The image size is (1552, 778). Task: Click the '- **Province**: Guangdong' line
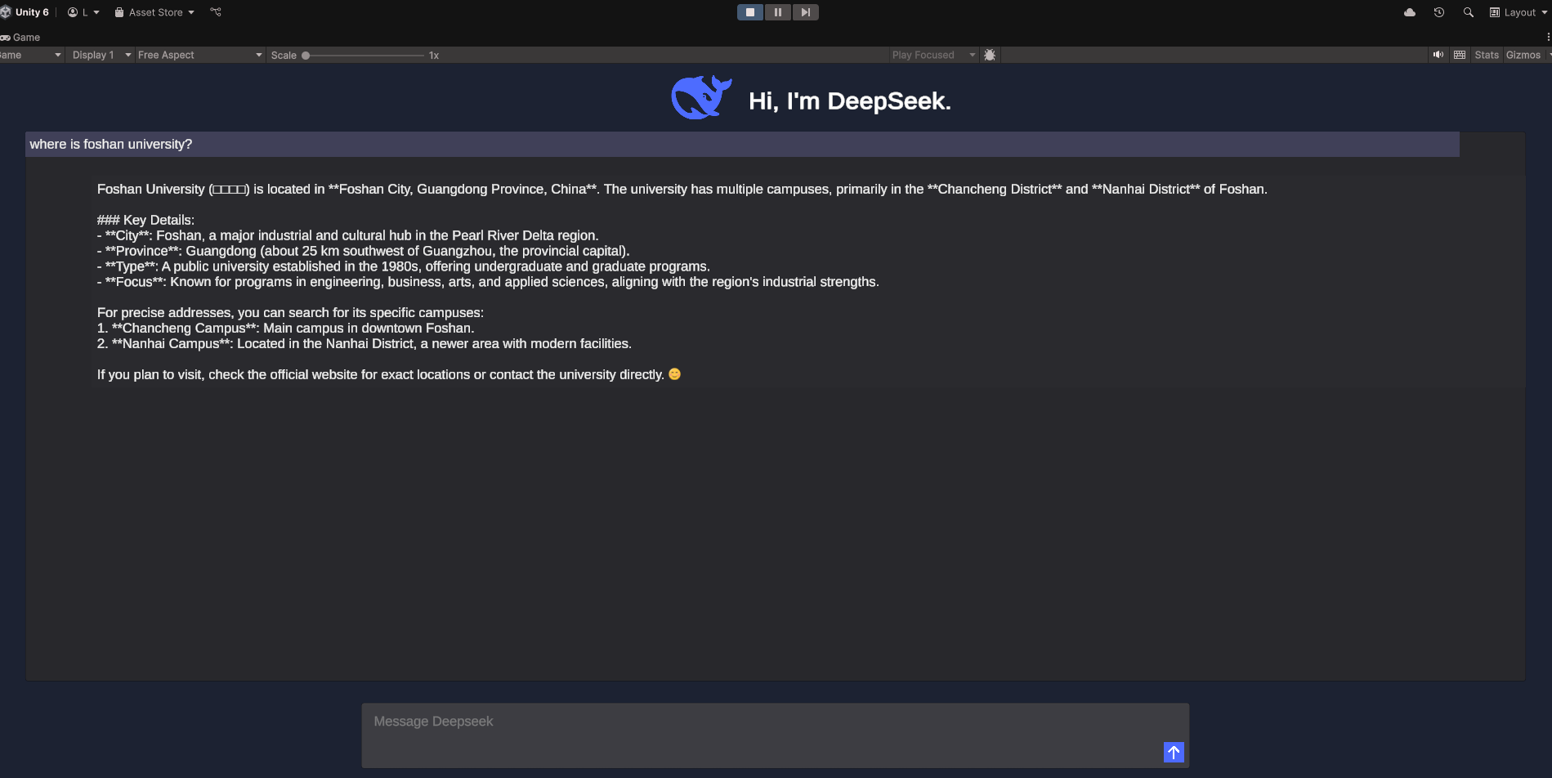363,251
